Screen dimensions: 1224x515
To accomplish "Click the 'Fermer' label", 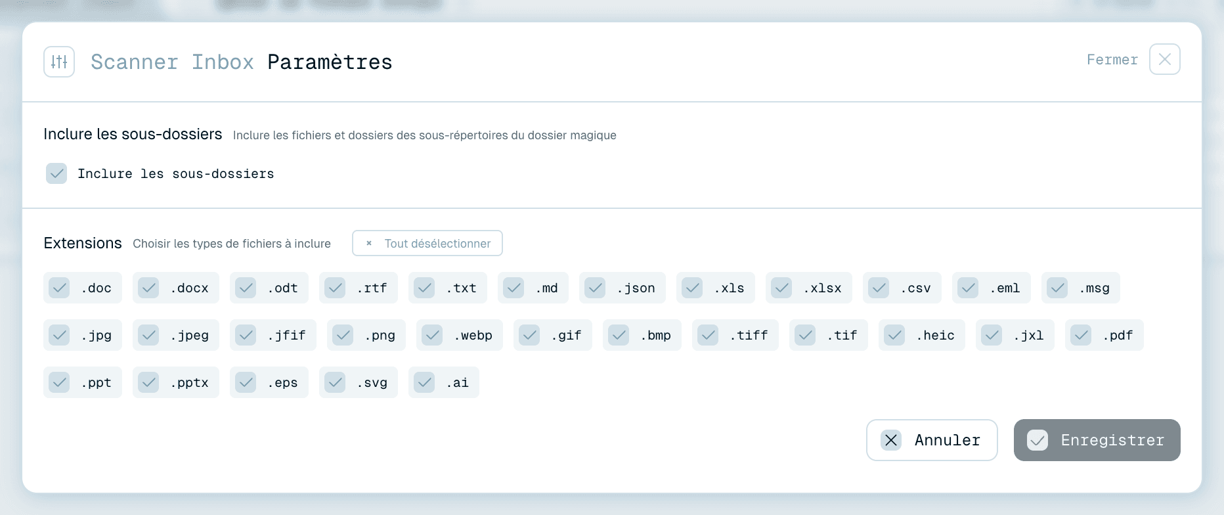I will [x=1112, y=60].
